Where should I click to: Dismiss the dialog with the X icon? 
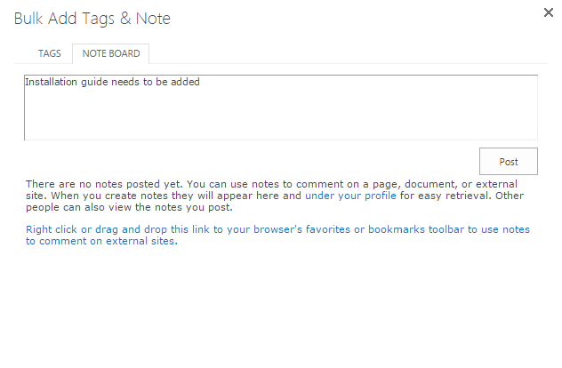click(549, 13)
